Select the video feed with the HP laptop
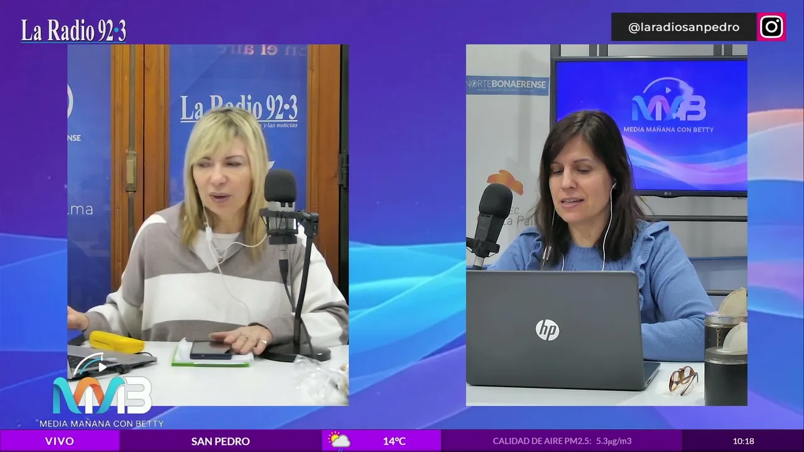 pyautogui.click(x=607, y=225)
